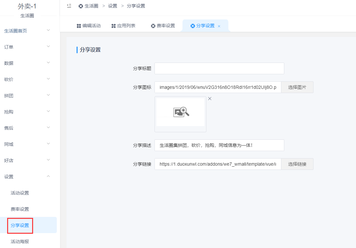The height and width of the screenshot is (248, 356).
Task: Expand the 好店 menu chevron
Action: (48, 160)
